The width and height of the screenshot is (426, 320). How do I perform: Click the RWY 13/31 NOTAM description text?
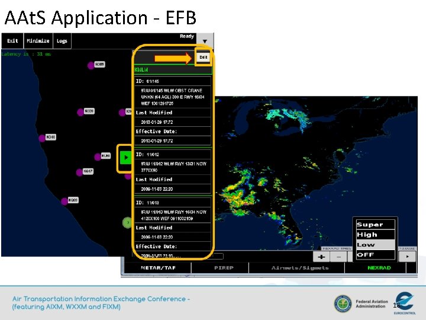173,167
